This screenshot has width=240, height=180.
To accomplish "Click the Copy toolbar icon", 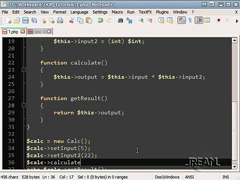I will [80, 20].
